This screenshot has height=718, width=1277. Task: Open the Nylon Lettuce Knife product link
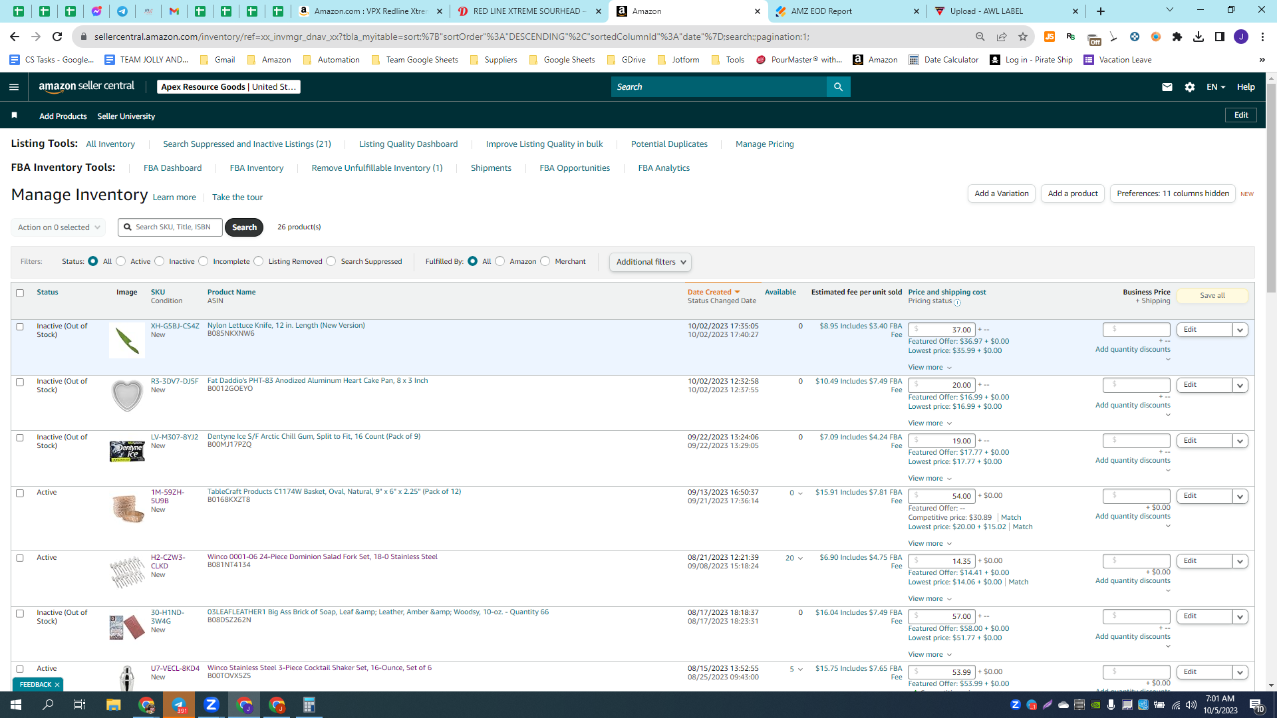coord(286,326)
